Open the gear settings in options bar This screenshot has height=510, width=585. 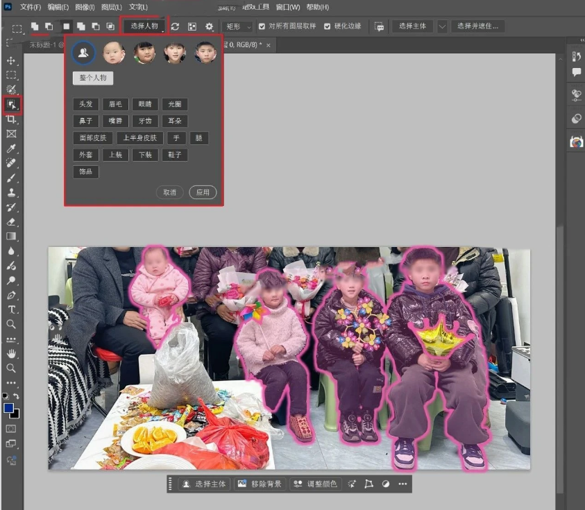coord(210,26)
